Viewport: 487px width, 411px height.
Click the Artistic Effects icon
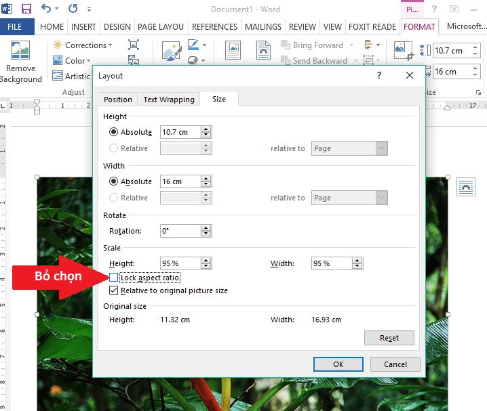click(58, 76)
